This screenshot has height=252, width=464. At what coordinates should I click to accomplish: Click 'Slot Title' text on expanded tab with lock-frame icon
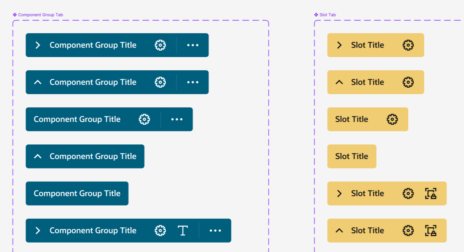point(368,230)
